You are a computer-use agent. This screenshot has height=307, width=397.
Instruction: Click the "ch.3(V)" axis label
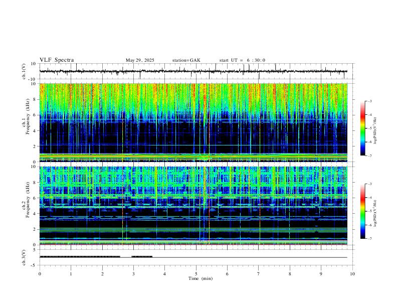[24, 257]
